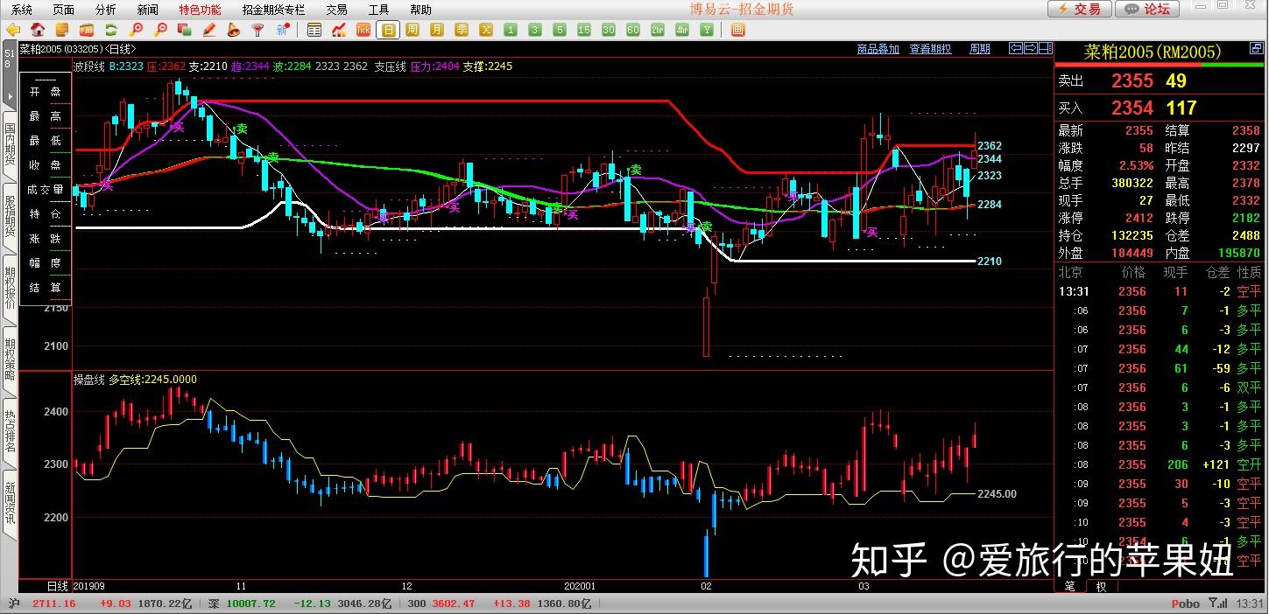This screenshot has width=1269, height=614.
Task: Select the 15-minute period button
Action: point(584,30)
